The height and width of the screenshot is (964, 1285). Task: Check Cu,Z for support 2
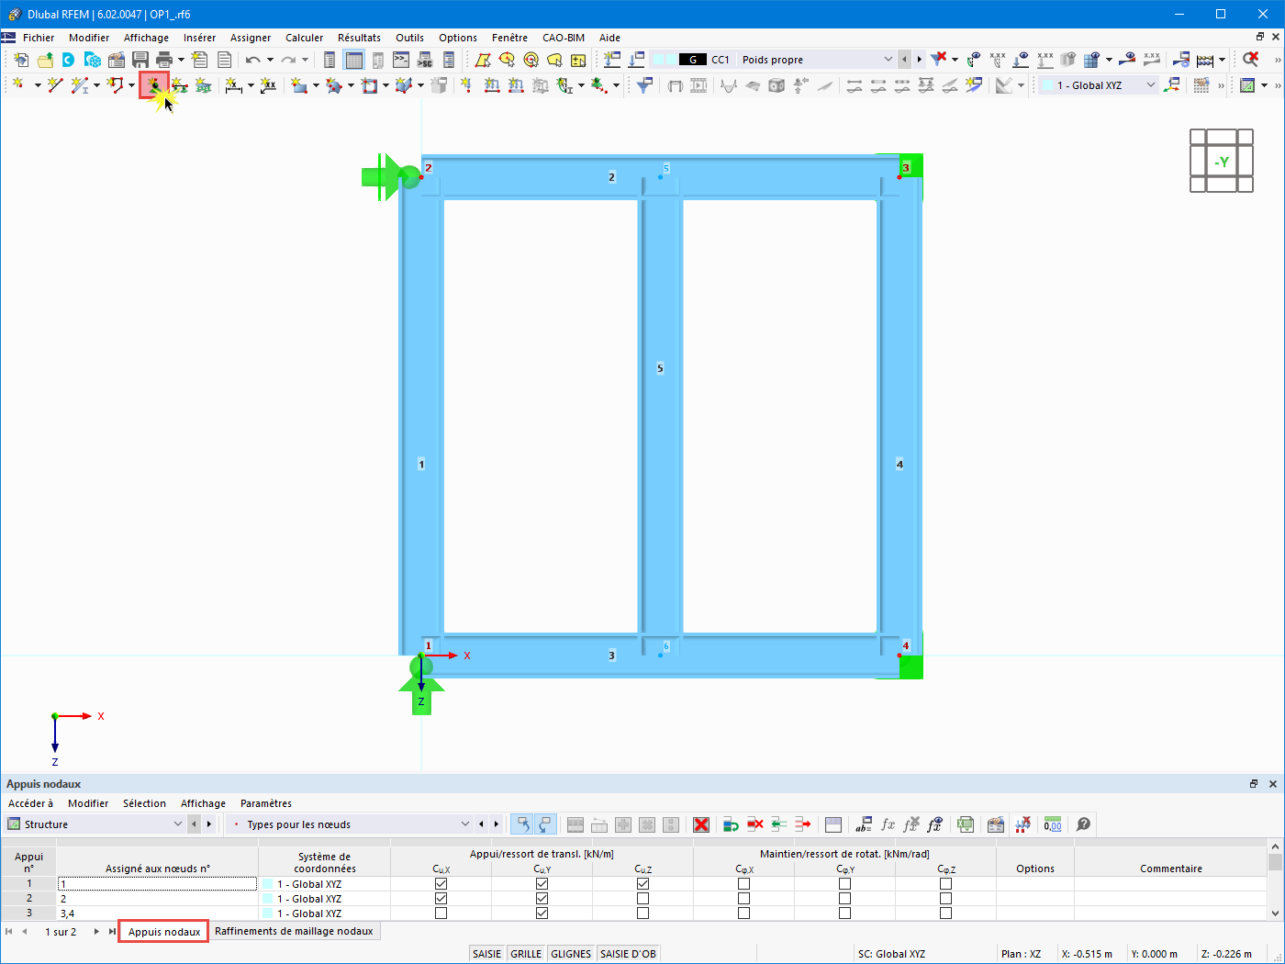642,899
